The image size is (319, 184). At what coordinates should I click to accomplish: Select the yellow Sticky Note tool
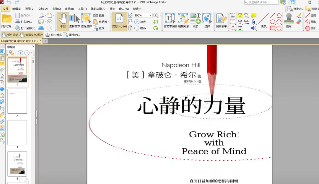(x=253, y=15)
